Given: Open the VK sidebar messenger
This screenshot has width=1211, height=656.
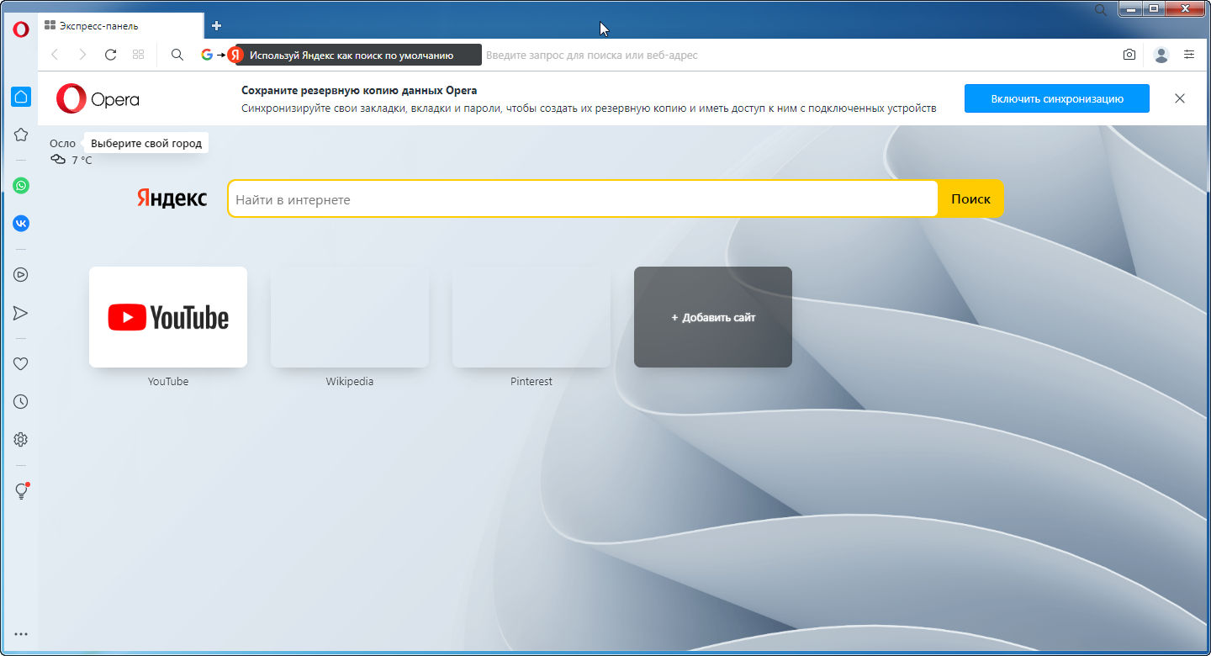Looking at the screenshot, I should point(21,224).
